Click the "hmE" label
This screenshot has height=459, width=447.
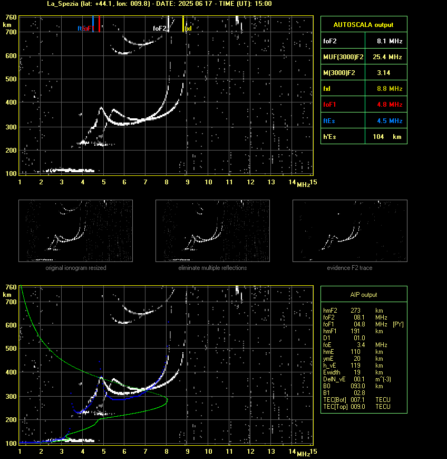click(x=329, y=352)
